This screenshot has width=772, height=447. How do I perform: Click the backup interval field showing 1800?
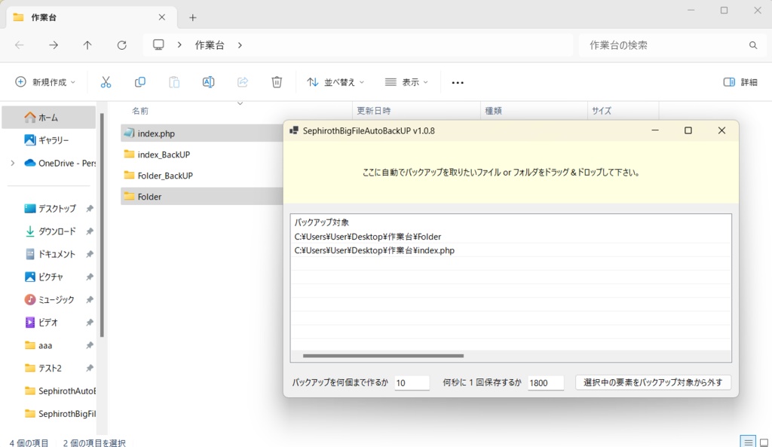(x=546, y=382)
